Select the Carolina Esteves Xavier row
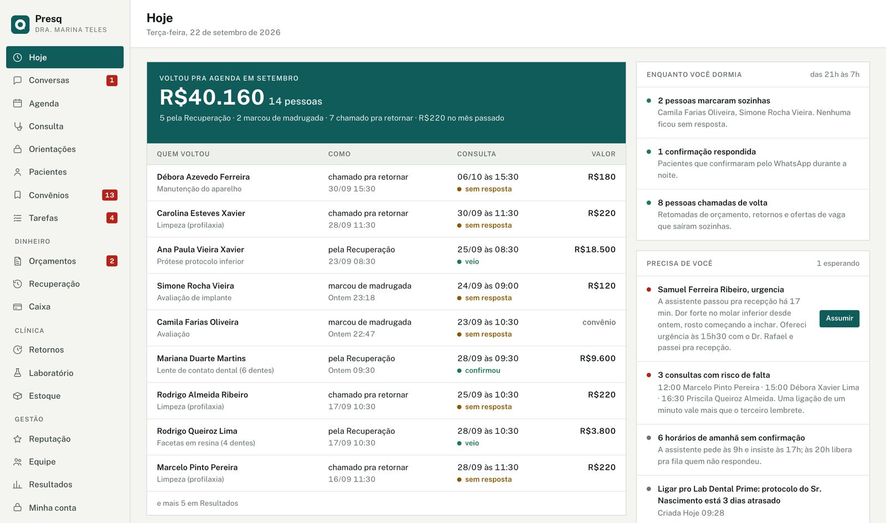 click(386, 219)
